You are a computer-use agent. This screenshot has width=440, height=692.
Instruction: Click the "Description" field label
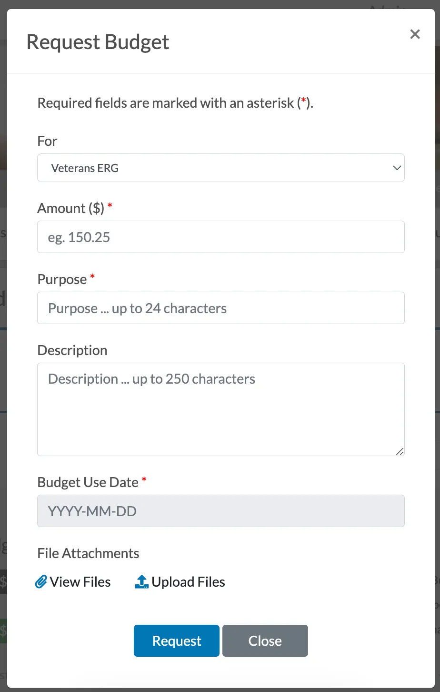(72, 350)
